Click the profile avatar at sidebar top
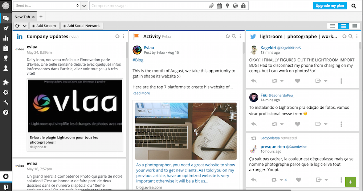Screen dimensions: 363x191 tap(6, 6)
